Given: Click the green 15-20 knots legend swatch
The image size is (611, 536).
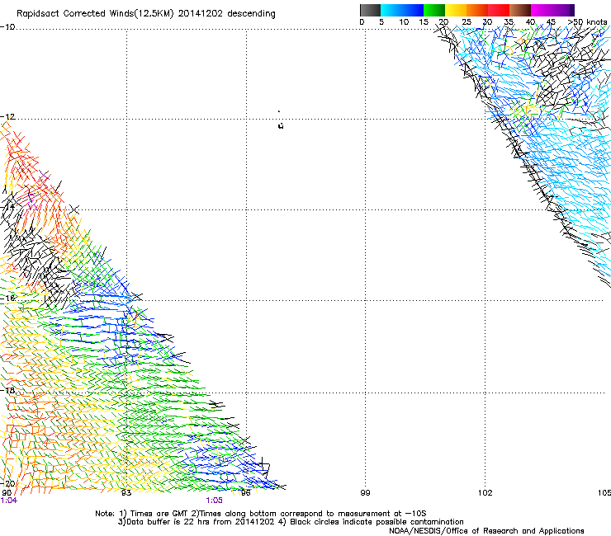Looking at the screenshot, I should [x=434, y=10].
